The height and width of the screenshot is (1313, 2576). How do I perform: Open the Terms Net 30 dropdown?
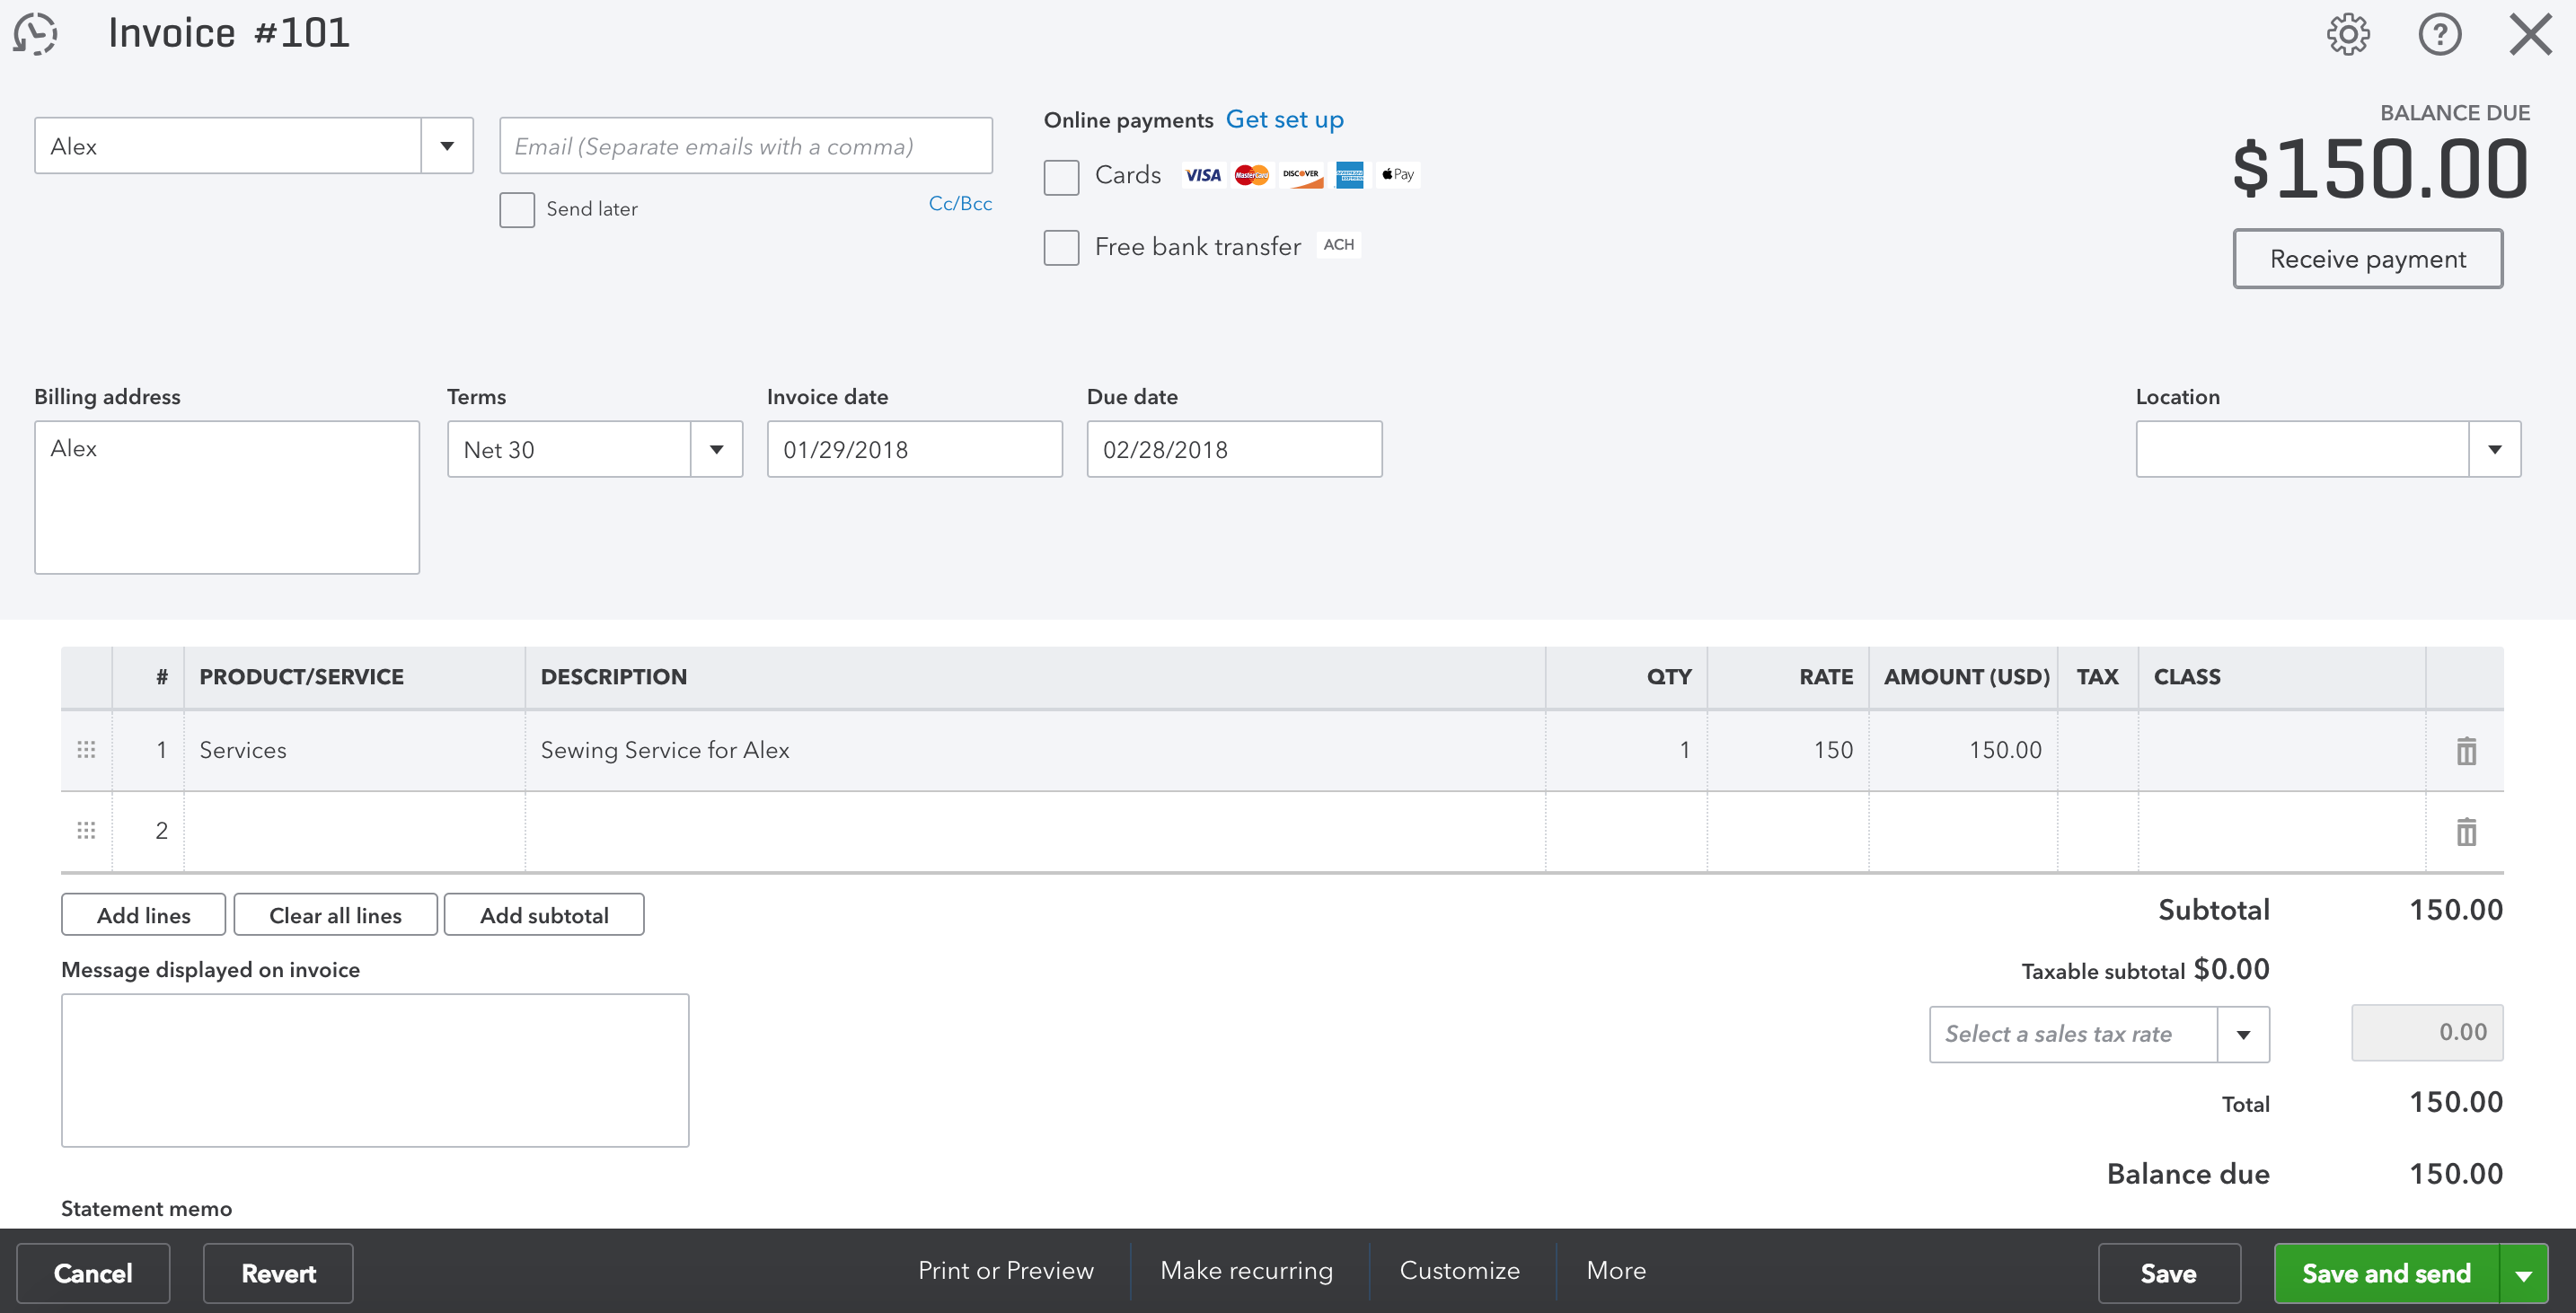pyautogui.click(x=716, y=450)
